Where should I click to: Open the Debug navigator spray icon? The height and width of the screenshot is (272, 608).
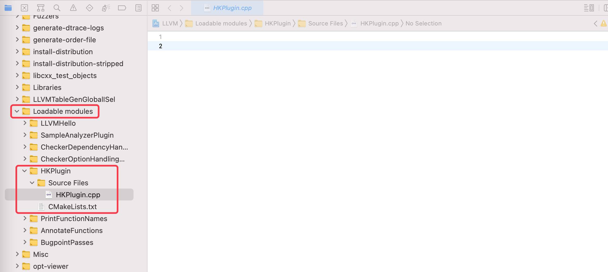pyautogui.click(x=106, y=8)
